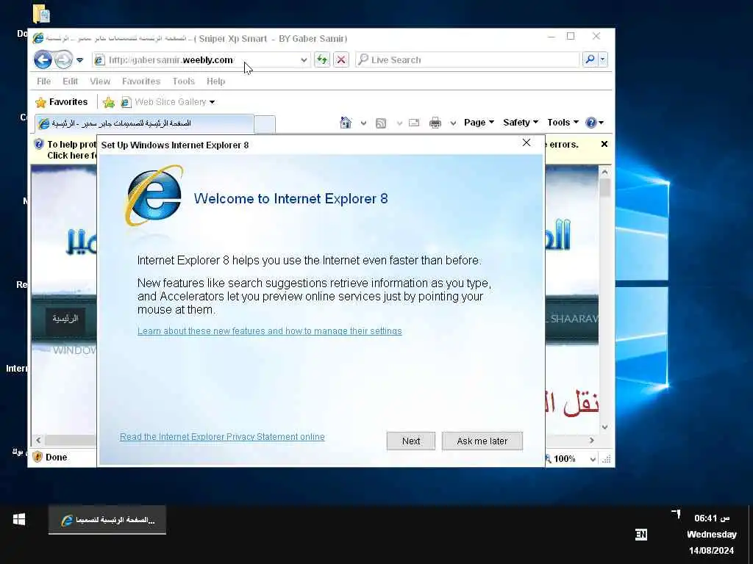Open the Favorites menu
This screenshot has height=564, width=753.
coord(141,82)
